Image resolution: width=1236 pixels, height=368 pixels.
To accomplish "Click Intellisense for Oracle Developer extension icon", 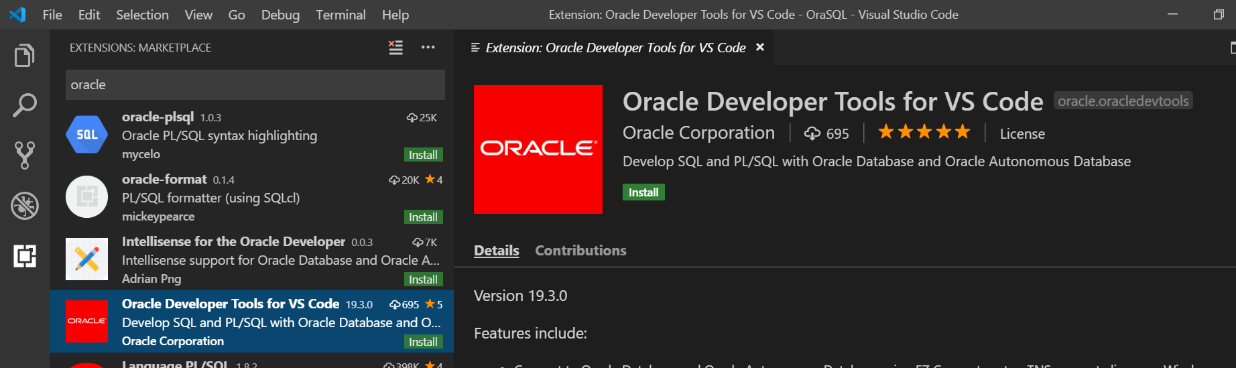I will [86, 259].
